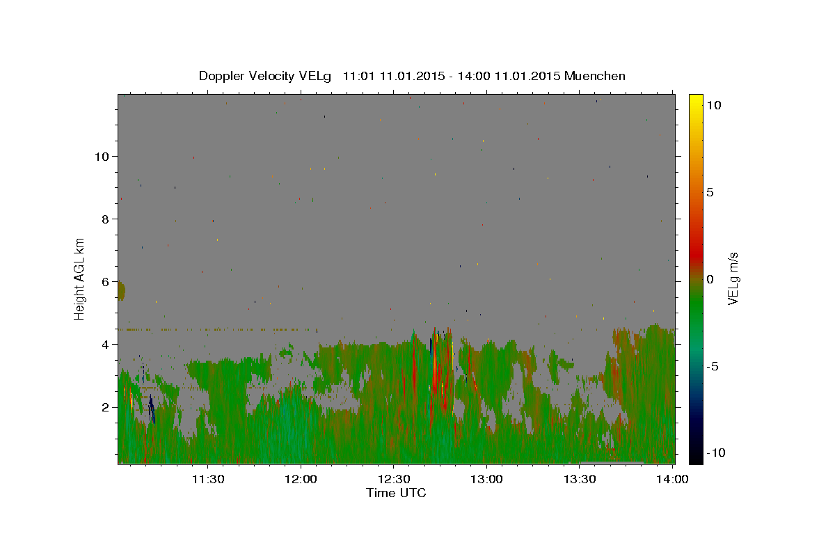835x557 pixels.
Task: Click the 13:30 time tick label
Action: (579, 479)
